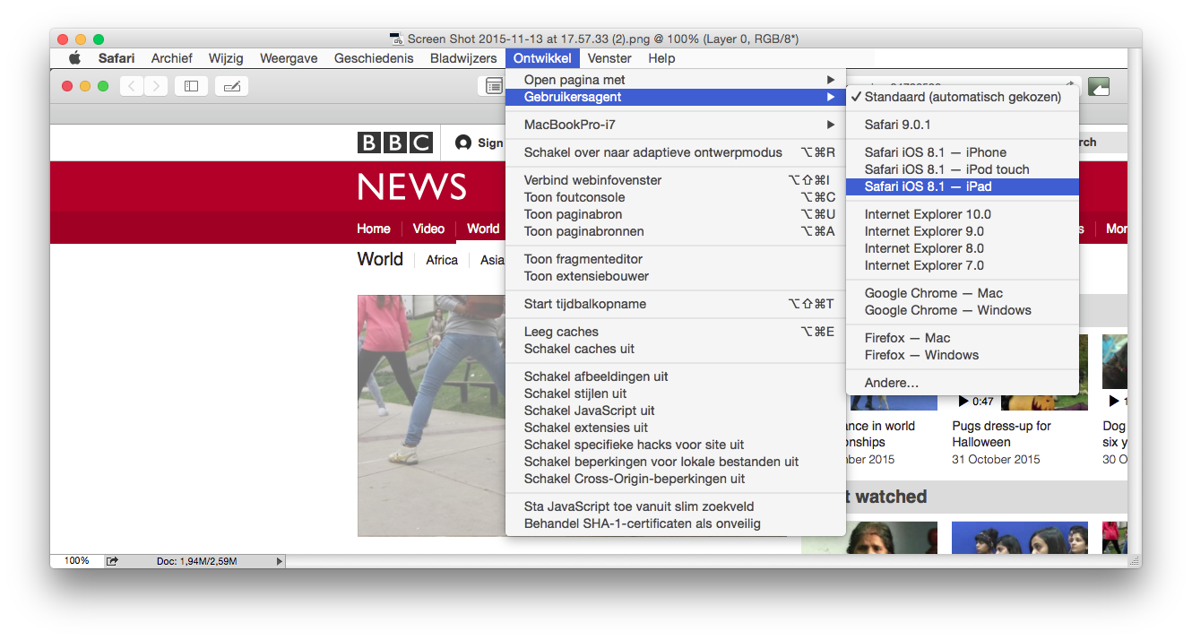Click the full-screen icon at toolbar right

pyautogui.click(x=1099, y=86)
